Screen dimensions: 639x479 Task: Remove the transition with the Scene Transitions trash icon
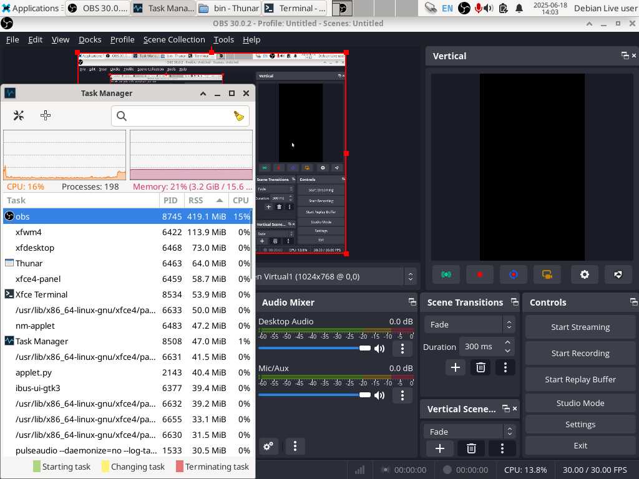tap(480, 367)
